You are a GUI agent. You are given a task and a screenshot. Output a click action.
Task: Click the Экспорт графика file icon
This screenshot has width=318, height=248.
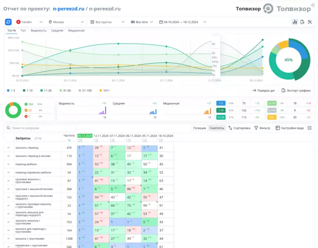pos(284,90)
